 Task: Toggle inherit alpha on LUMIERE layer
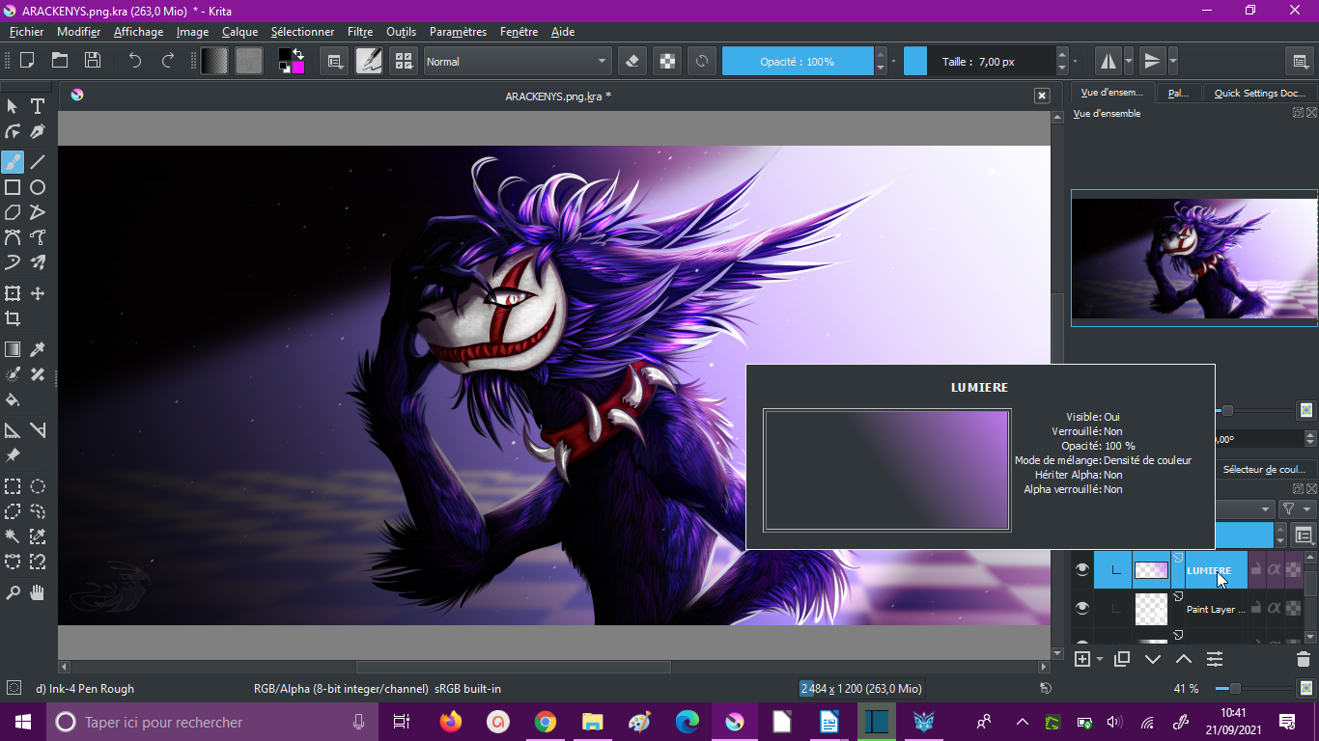[x=1275, y=569]
